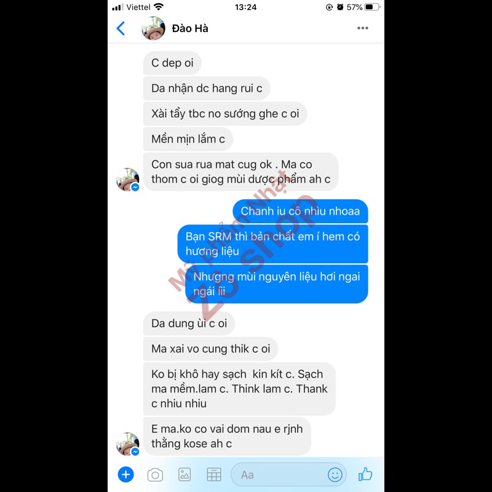492x492 pixels.
Task: Open the camera icon
Action: pyautogui.click(x=155, y=475)
